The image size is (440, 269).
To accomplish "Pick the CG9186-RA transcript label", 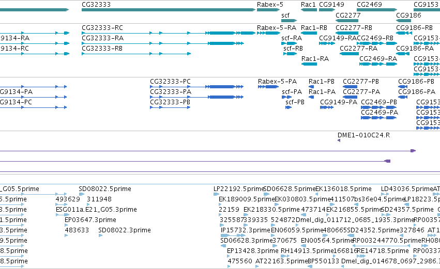I will pyautogui.click(x=415, y=49).
